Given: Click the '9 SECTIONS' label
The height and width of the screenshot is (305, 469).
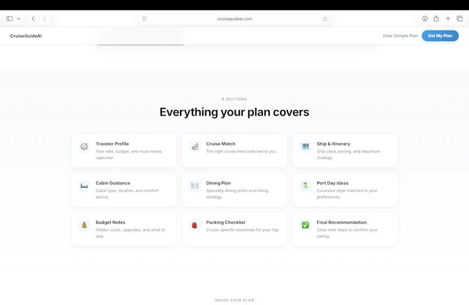Looking at the screenshot, I should (234, 99).
